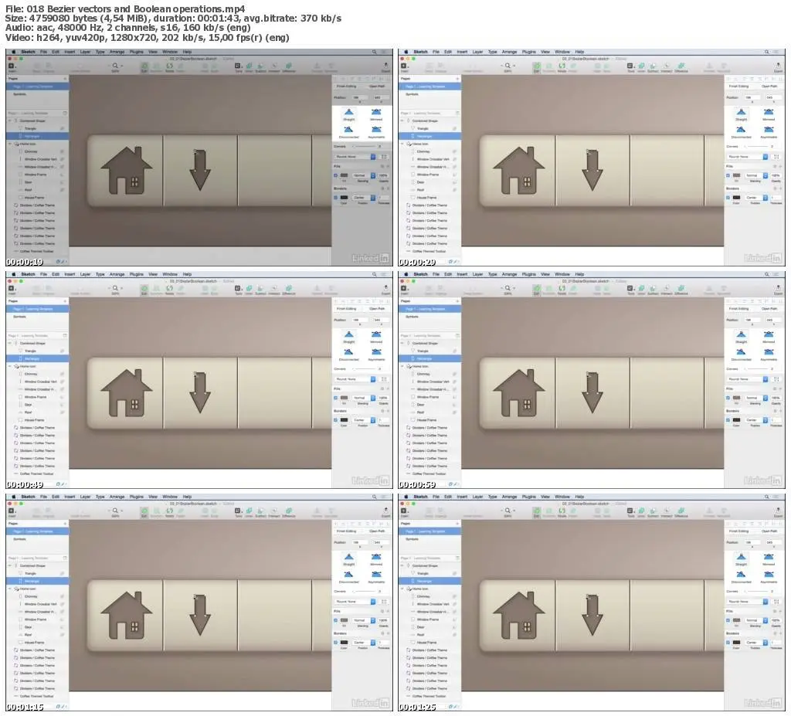This screenshot has width=791, height=716.
Task: Toggle Fills checkbox in 00:00:19 frame
Action: click(x=335, y=175)
